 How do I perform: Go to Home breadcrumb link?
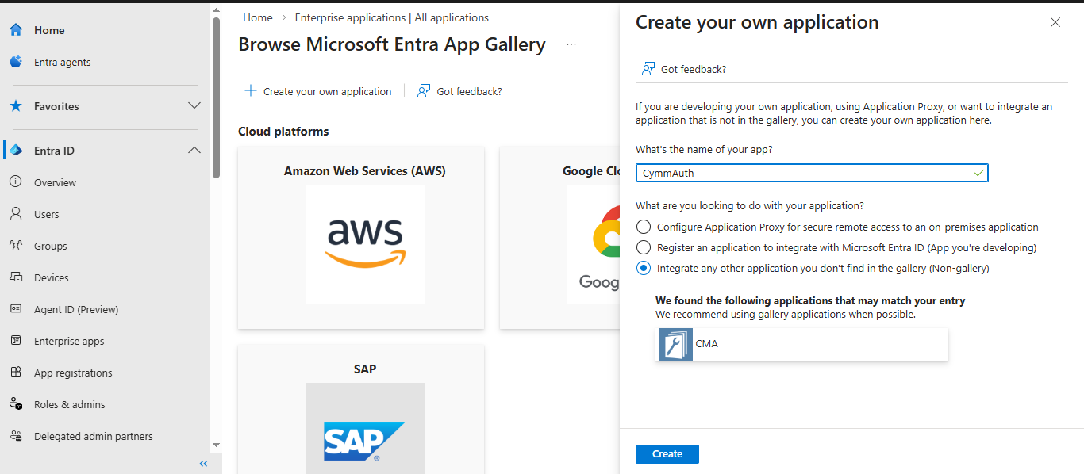click(x=258, y=17)
